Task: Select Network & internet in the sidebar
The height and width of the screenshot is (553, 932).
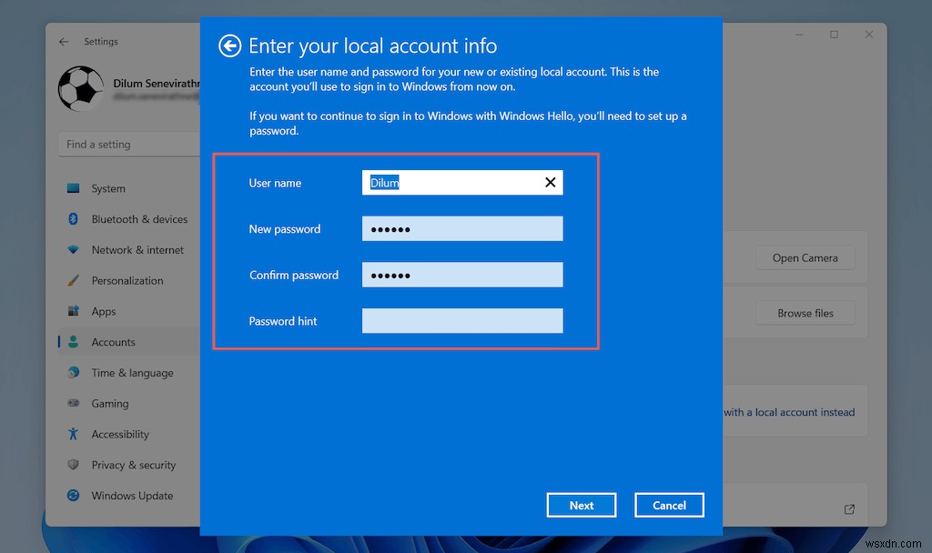Action: tap(136, 249)
